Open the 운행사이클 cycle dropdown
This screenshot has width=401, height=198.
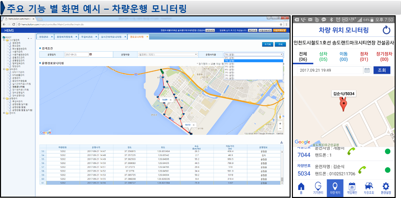[x=253, y=54]
